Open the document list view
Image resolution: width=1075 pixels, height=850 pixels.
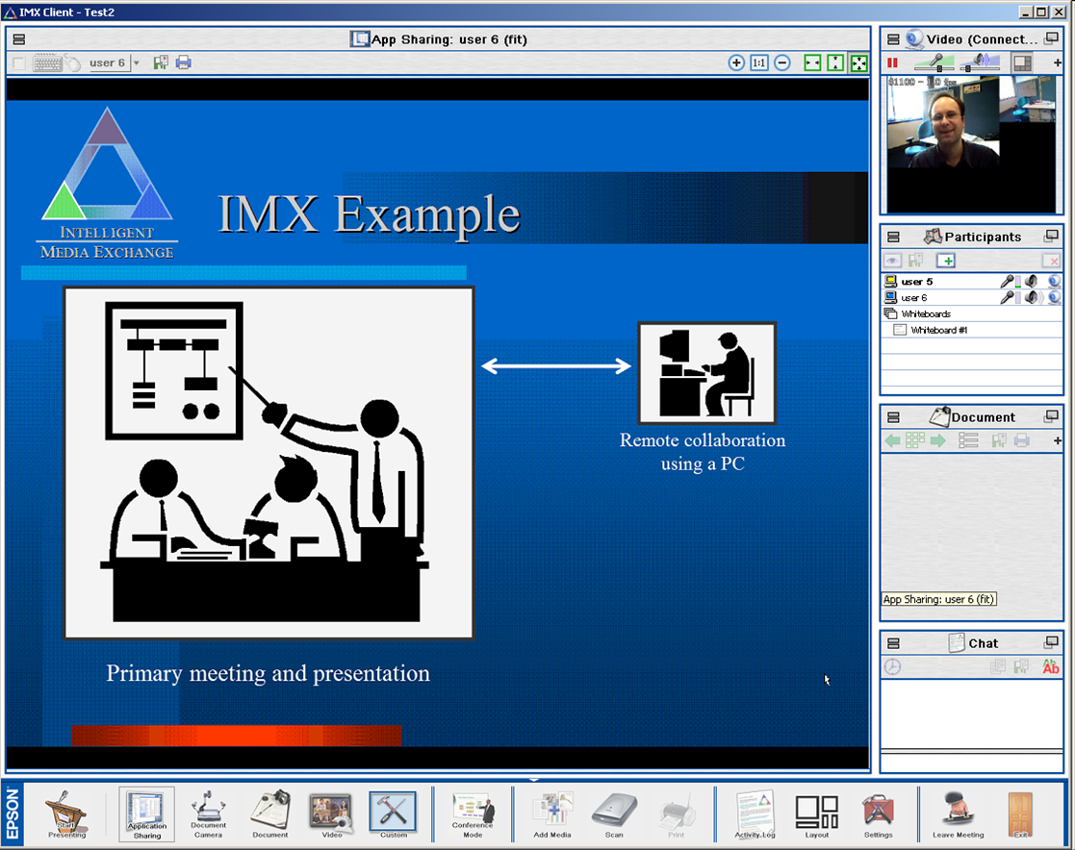(968, 440)
